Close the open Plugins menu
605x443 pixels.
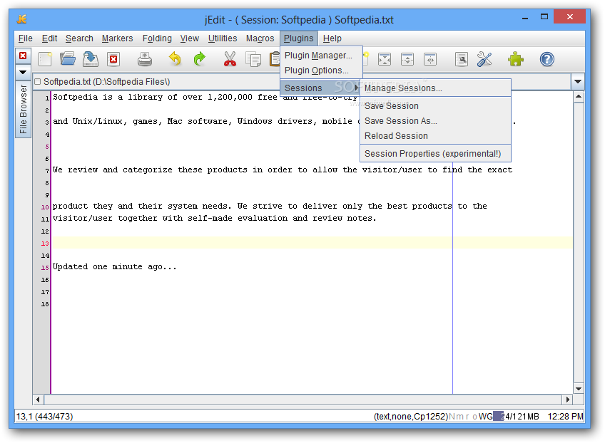pos(299,38)
